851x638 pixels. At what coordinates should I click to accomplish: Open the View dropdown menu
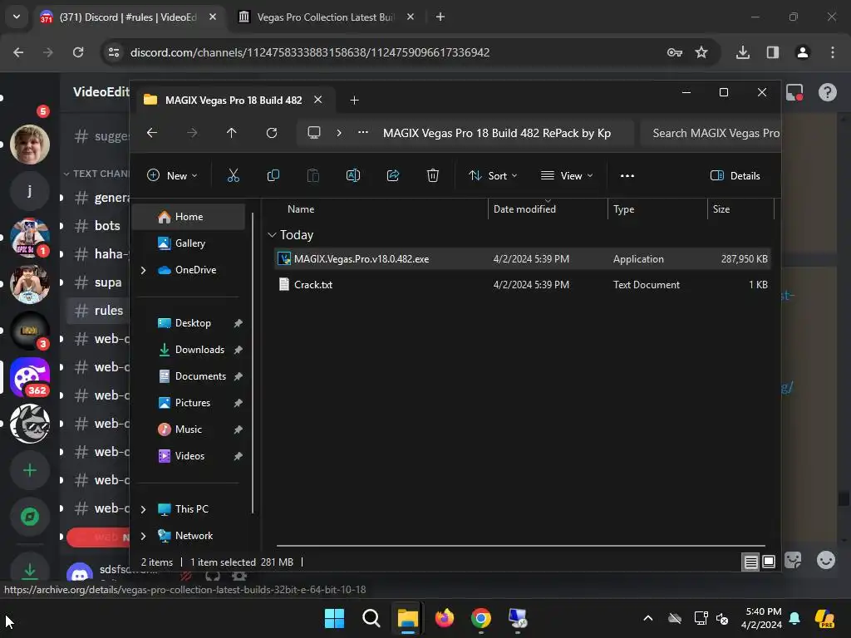point(567,175)
